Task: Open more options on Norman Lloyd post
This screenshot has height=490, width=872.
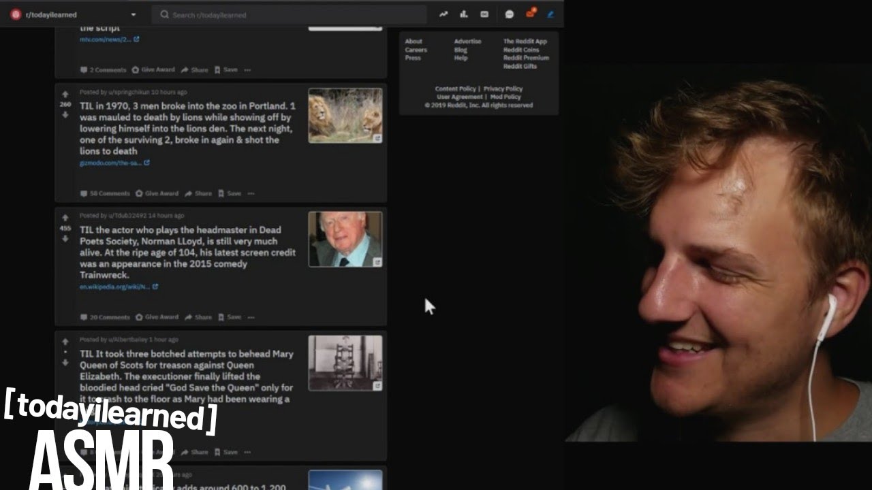Action: tap(251, 317)
